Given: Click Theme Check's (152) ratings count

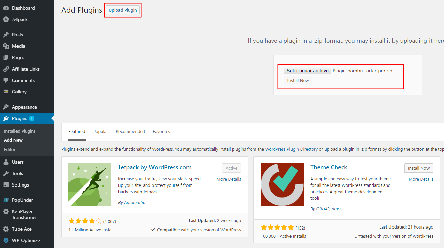Looking at the screenshot, I should point(300,228).
